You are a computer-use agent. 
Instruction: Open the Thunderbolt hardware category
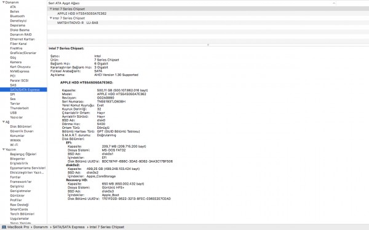19,108
